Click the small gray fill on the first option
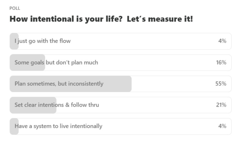The width and height of the screenshot is (234, 143). 14,41
